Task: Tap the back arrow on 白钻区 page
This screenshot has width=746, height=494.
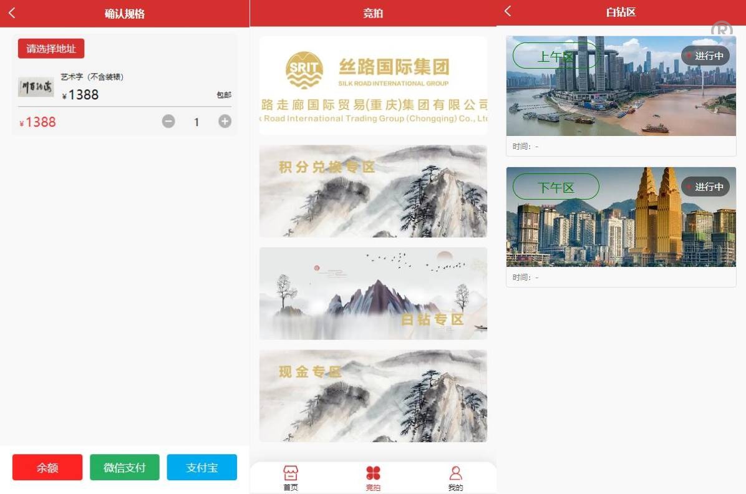Action: coord(507,11)
